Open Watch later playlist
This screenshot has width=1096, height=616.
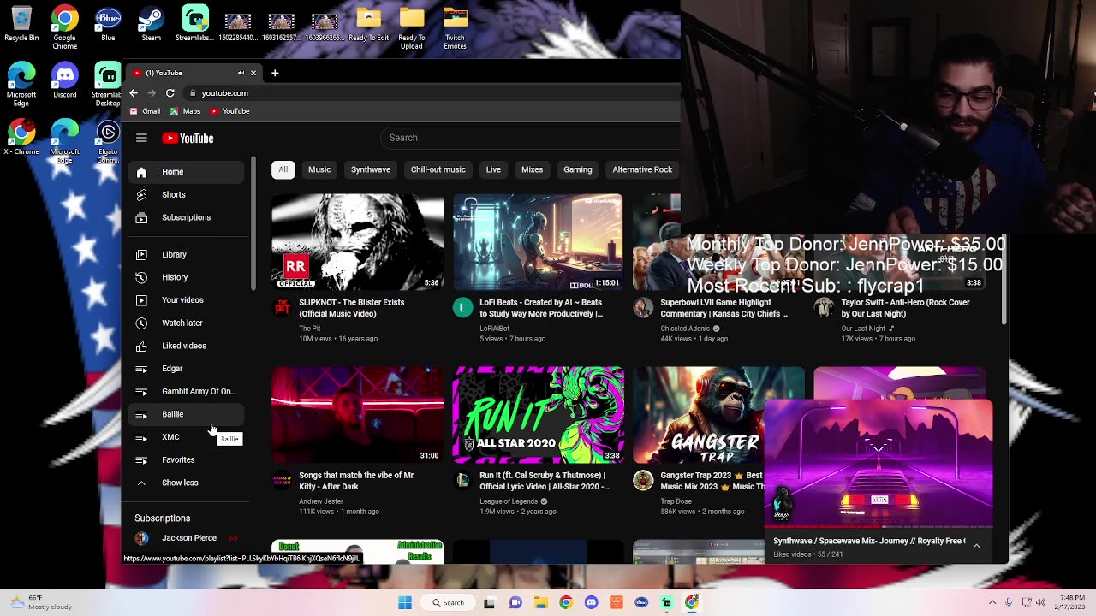186,323
